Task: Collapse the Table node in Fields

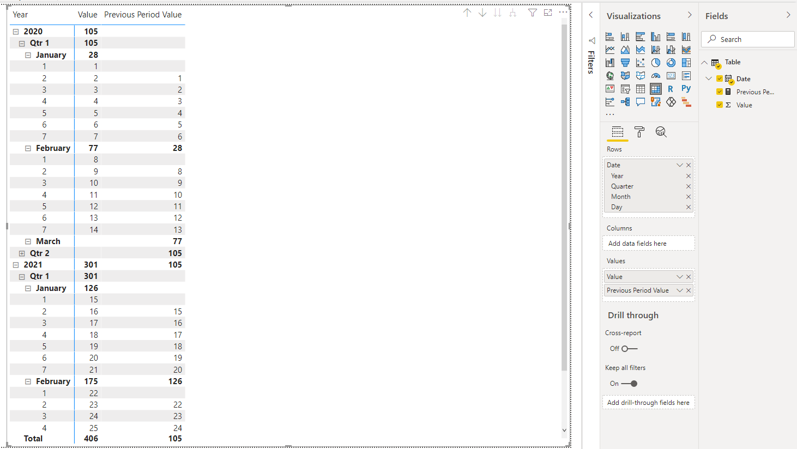Action: 704,63
